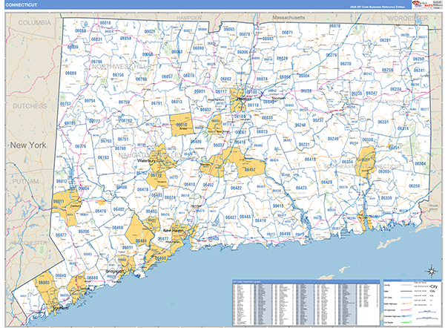
Task: Click the Bridgeport city label
Action: (x=115, y=271)
